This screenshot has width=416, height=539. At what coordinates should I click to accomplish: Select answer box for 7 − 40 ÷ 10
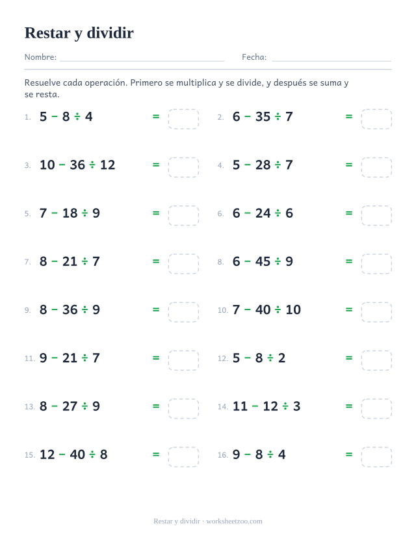point(376,312)
